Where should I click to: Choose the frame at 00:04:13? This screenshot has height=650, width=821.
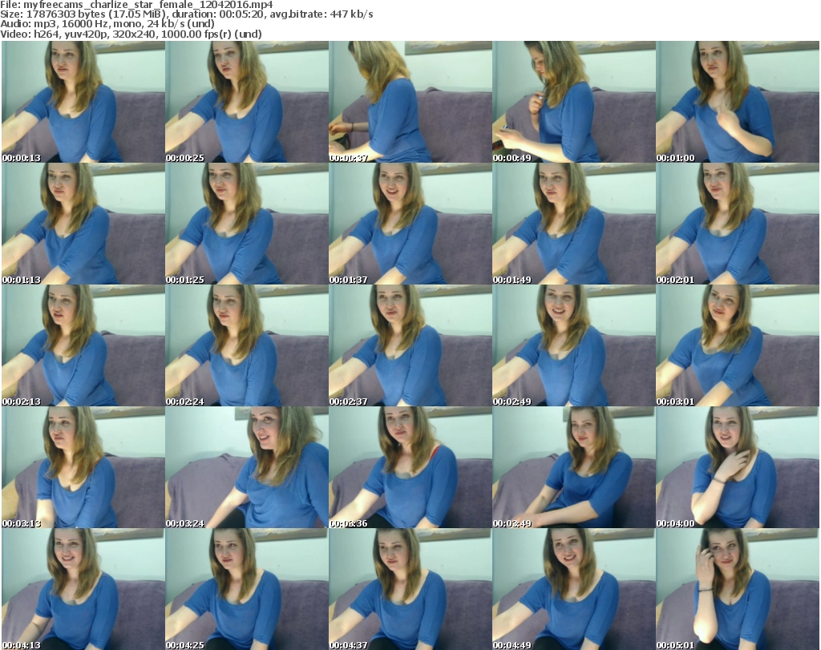coord(83,589)
